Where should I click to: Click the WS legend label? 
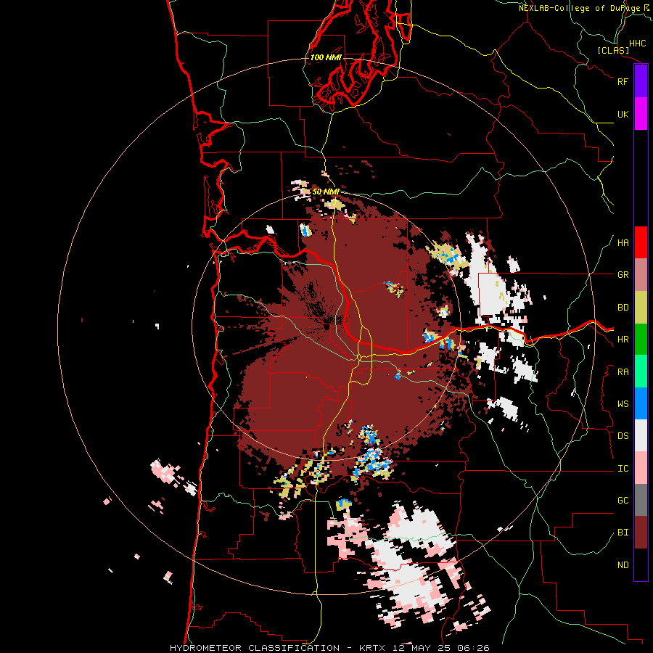623,404
